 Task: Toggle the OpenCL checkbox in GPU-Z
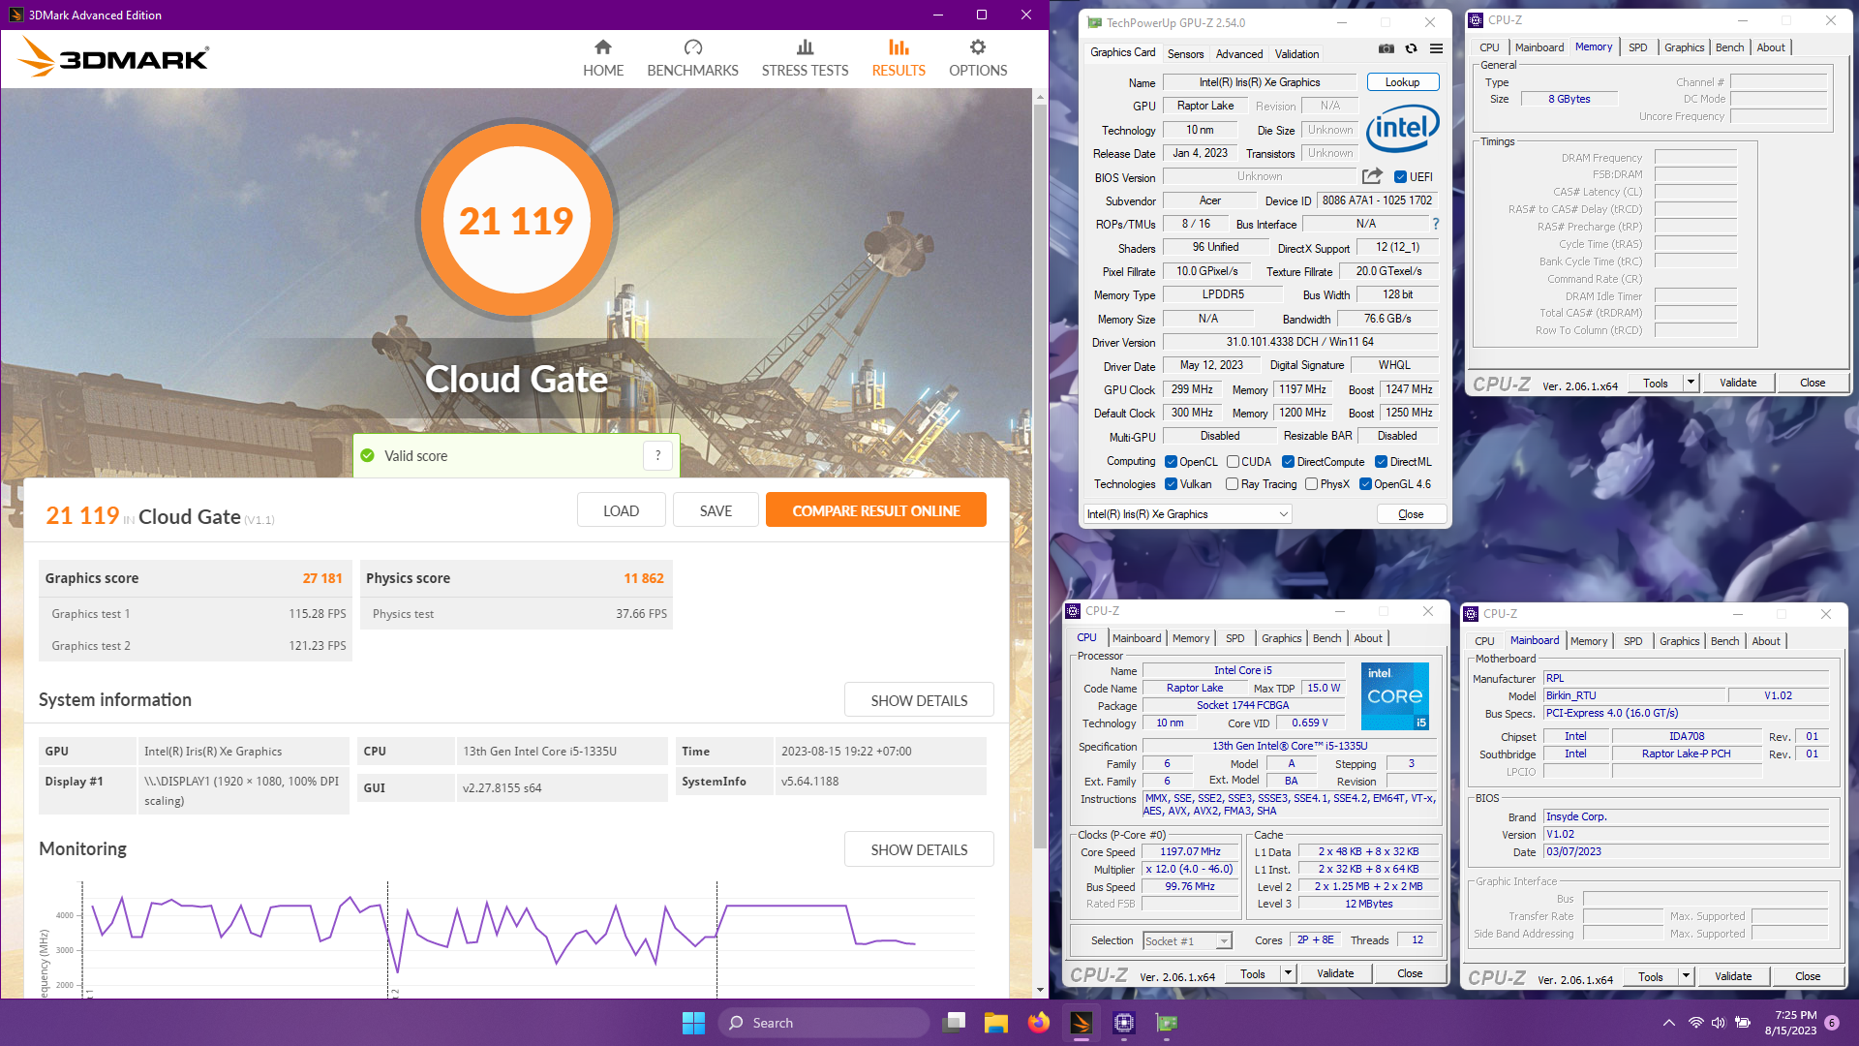click(x=1171, y=462)
